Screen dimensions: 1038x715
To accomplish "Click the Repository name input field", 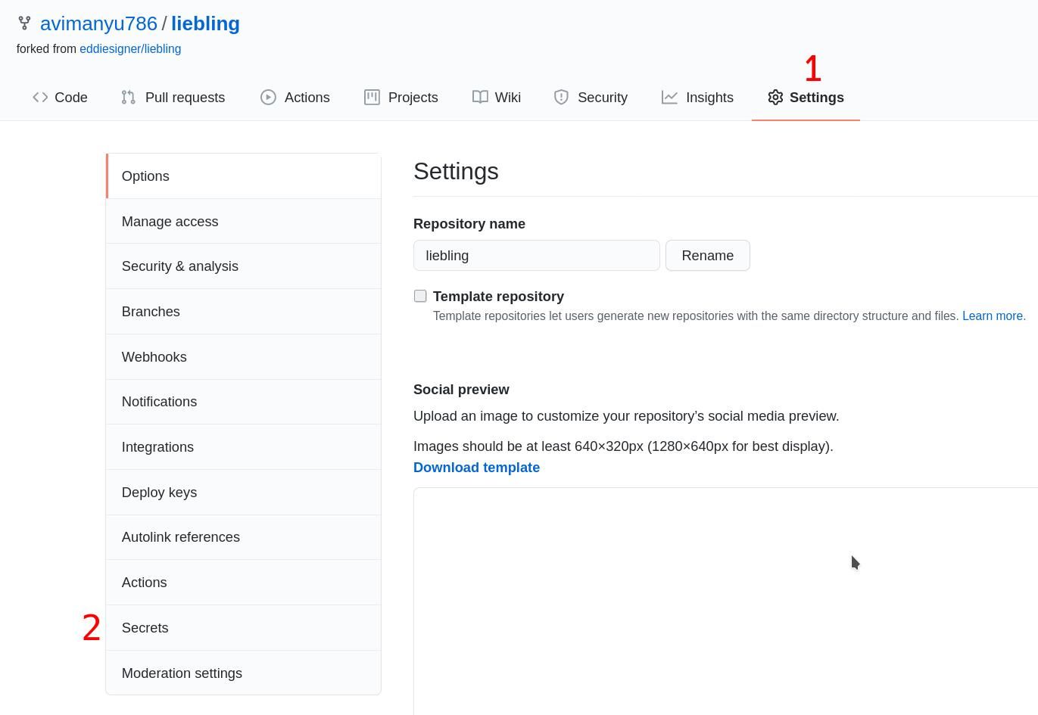I will [537, 256].
